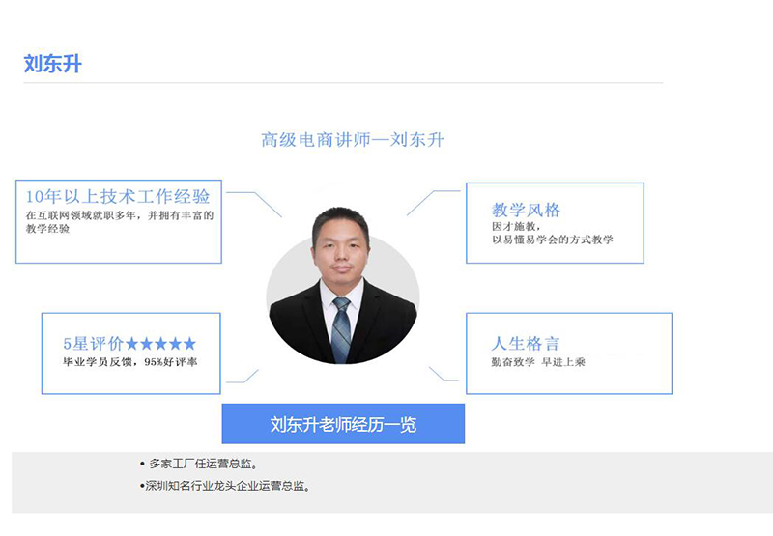Click the first star in the 5星评价 rating
Image resolution: width=773 pixels, height=536 pixels.
click(x=131, y=343)
